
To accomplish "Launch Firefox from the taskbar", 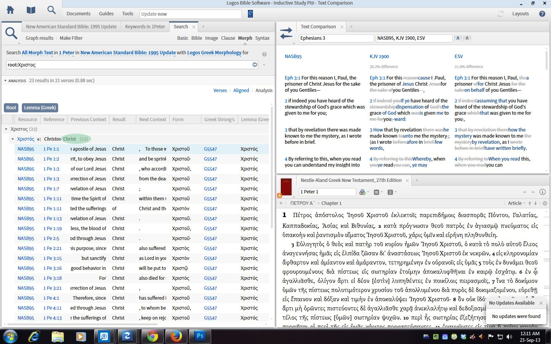I will [x=176, y=336].
